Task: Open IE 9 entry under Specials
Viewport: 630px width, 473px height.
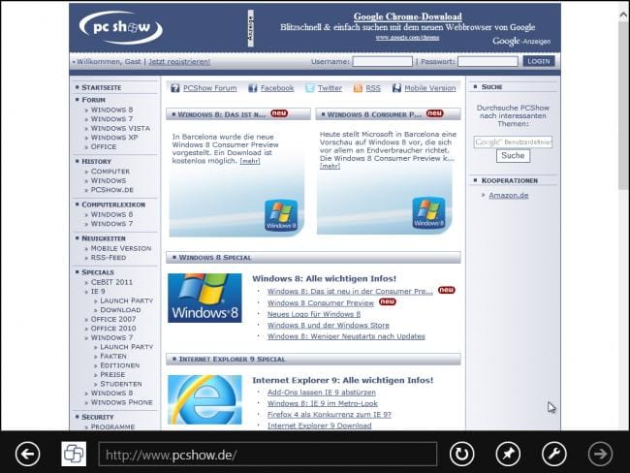Action: (98, 292)
